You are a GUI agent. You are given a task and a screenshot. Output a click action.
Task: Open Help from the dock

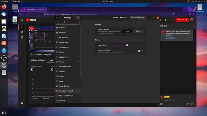(x=4, y=51)
